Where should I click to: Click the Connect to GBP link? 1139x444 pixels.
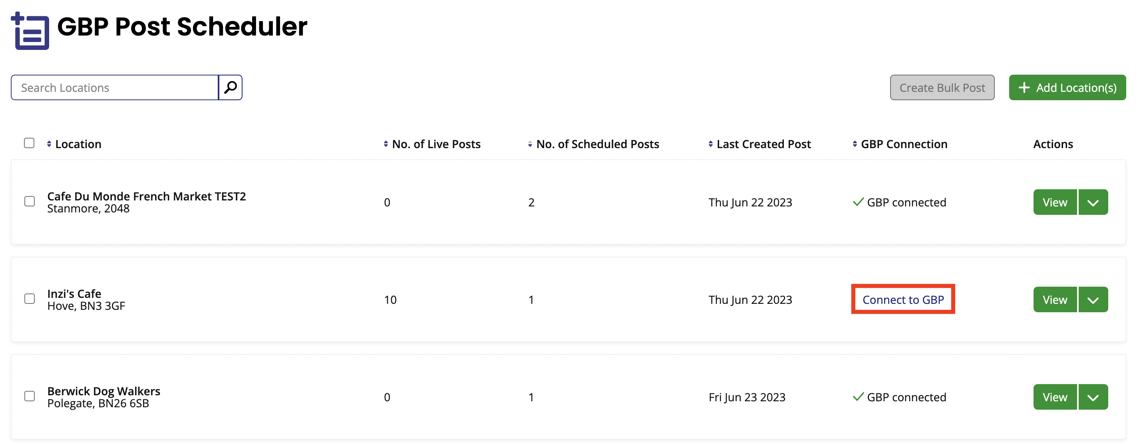point(903,300)
